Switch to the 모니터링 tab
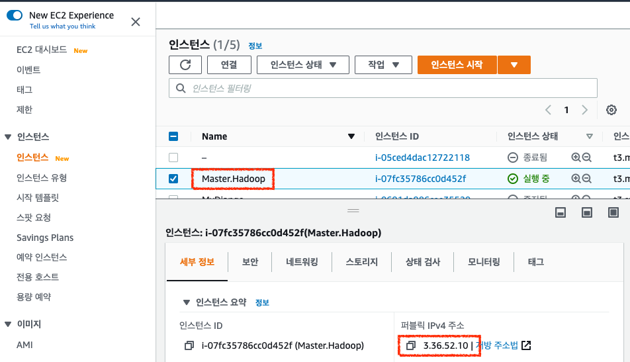 484,262
